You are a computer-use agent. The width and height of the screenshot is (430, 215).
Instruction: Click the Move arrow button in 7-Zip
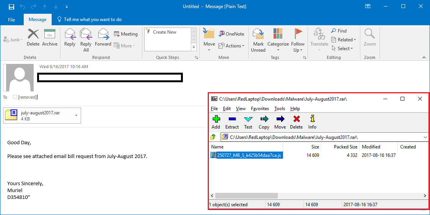point(280,122)
